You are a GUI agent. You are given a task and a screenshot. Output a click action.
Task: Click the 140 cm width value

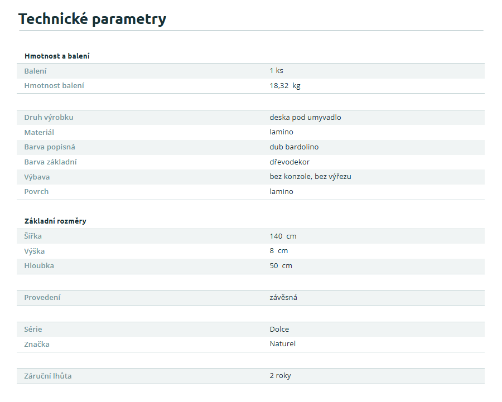(283, 236)
